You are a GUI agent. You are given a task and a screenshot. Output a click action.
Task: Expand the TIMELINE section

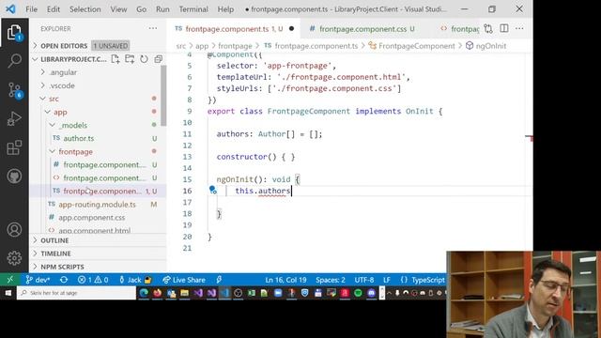point(55,253)
